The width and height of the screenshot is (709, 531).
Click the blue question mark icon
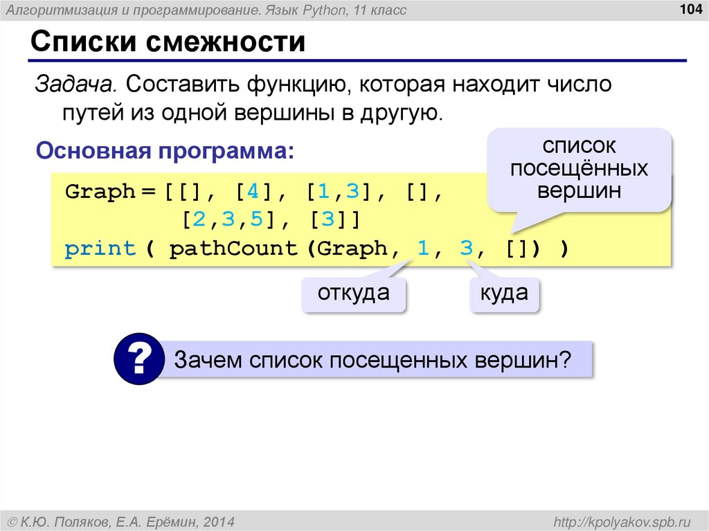click(x=138, y=359)
